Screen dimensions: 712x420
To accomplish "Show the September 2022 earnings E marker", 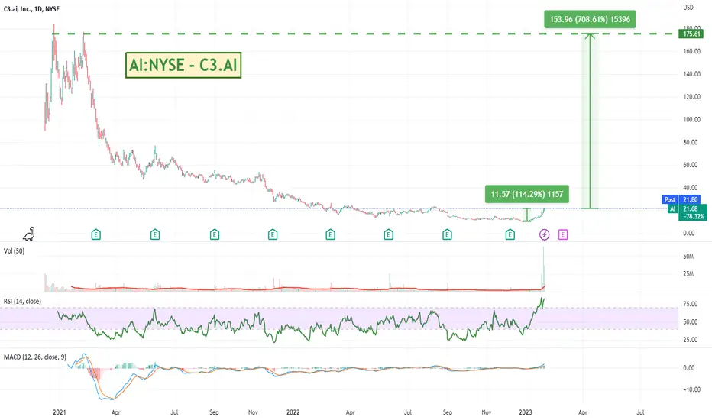I will 447,234.
